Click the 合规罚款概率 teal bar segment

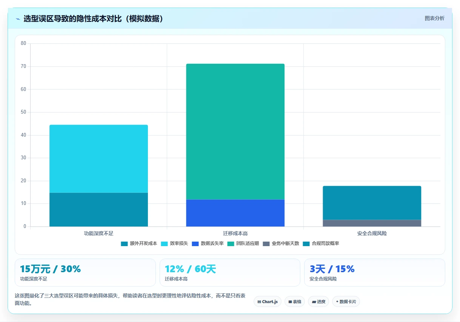pos(372,203)
